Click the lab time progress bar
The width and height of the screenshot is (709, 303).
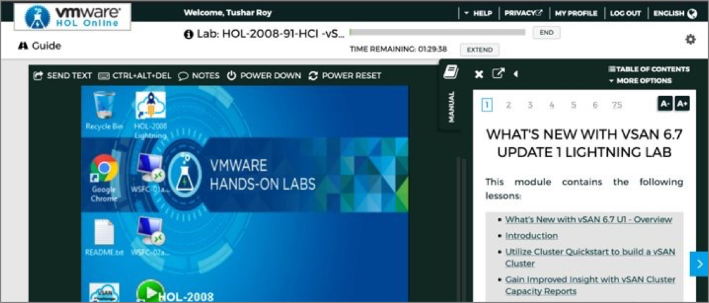pos(437,32)
